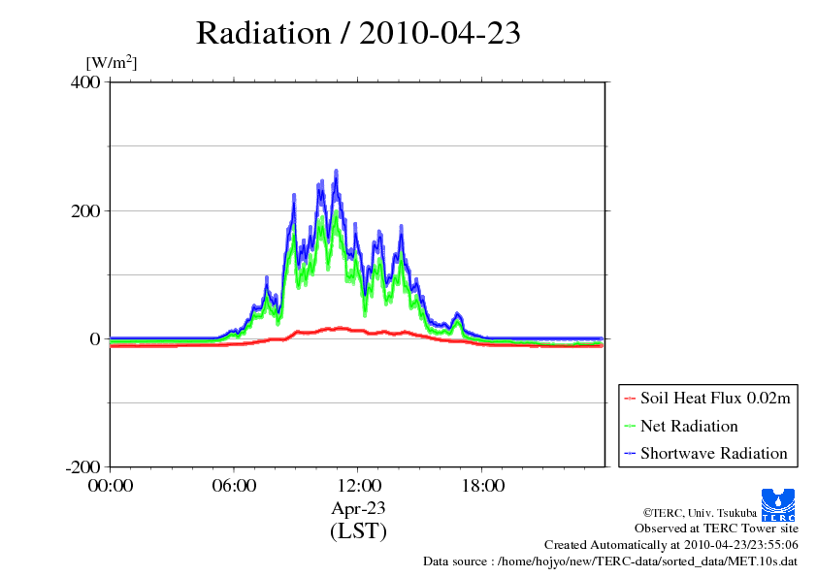Click the x-axis label '12:00'

click(x=359, y=486)
